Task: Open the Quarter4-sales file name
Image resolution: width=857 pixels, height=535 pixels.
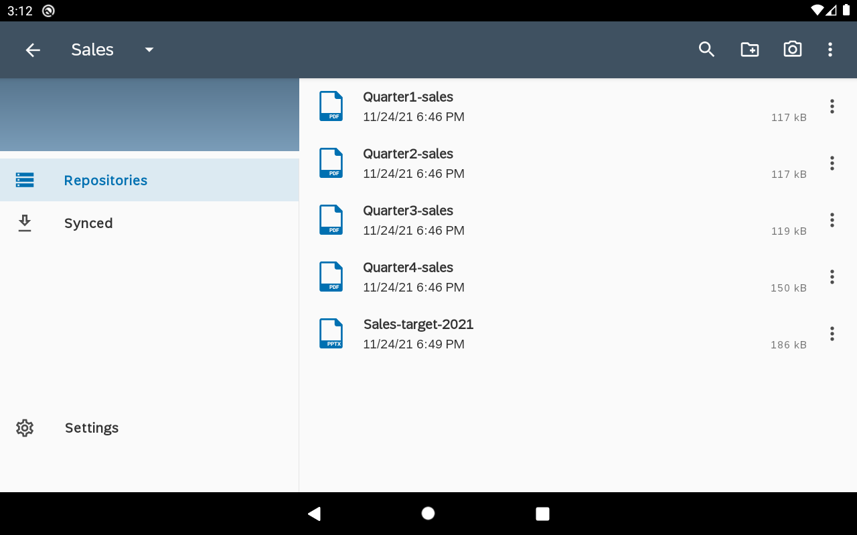Action: point(408,267)
